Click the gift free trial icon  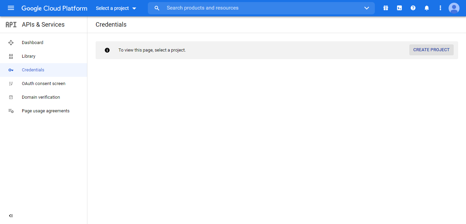click(x=386, y=8)
